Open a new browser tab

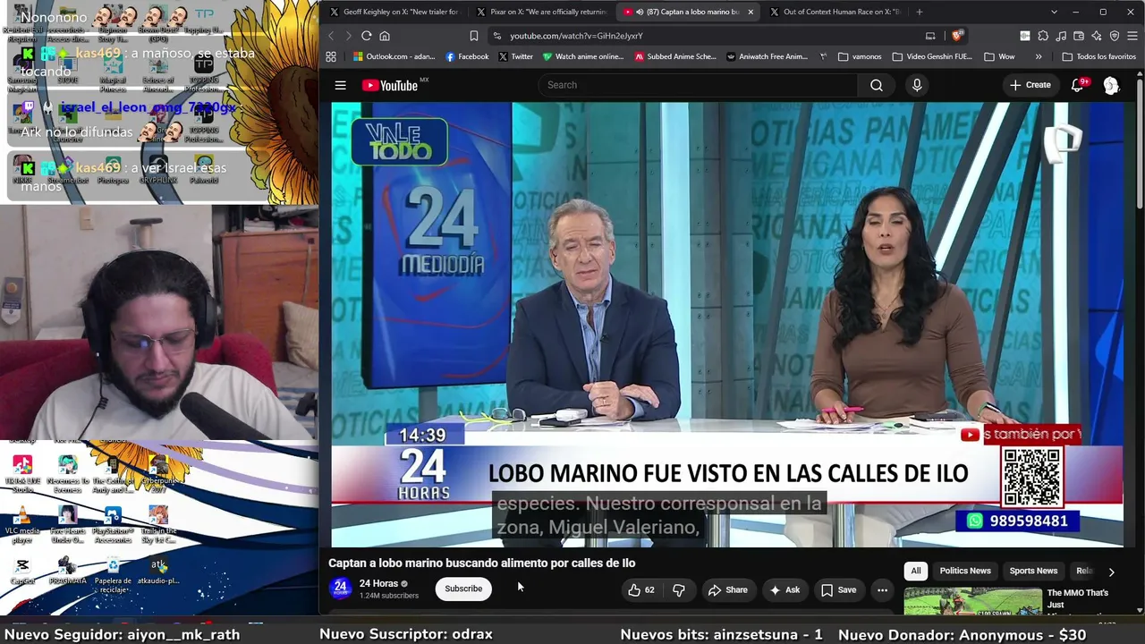920,12
